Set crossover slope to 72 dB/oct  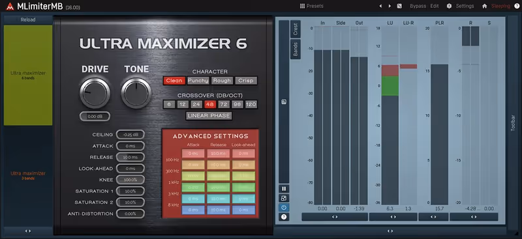224,104
